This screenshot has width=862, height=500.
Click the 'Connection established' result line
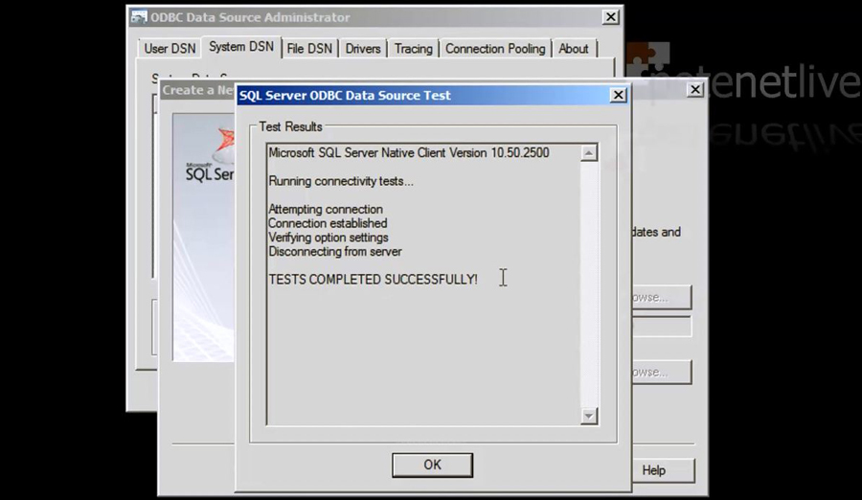tap(328, 223)
